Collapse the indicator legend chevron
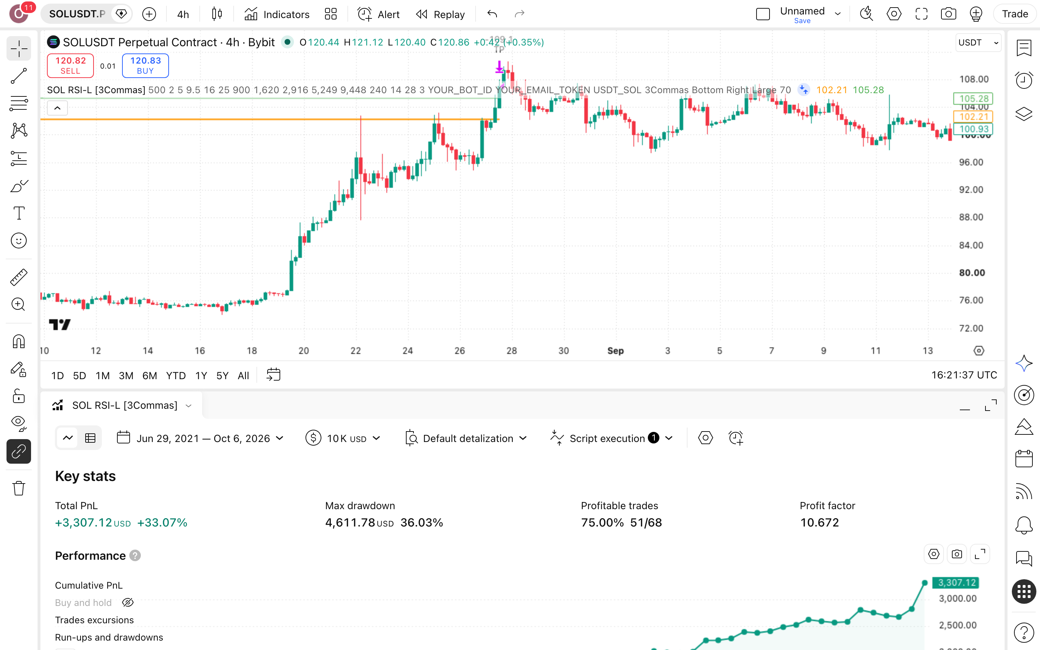This screenshot has height=650, width=1040. pyautogui.click(x=57, y=108)
